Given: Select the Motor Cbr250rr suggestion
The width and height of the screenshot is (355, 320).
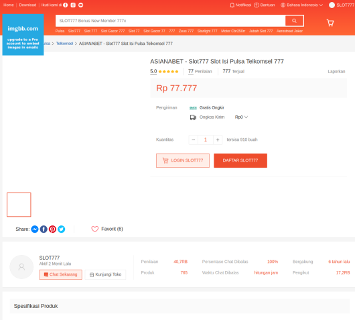Looking at the screenshot, I should click(x=233, y=31).
